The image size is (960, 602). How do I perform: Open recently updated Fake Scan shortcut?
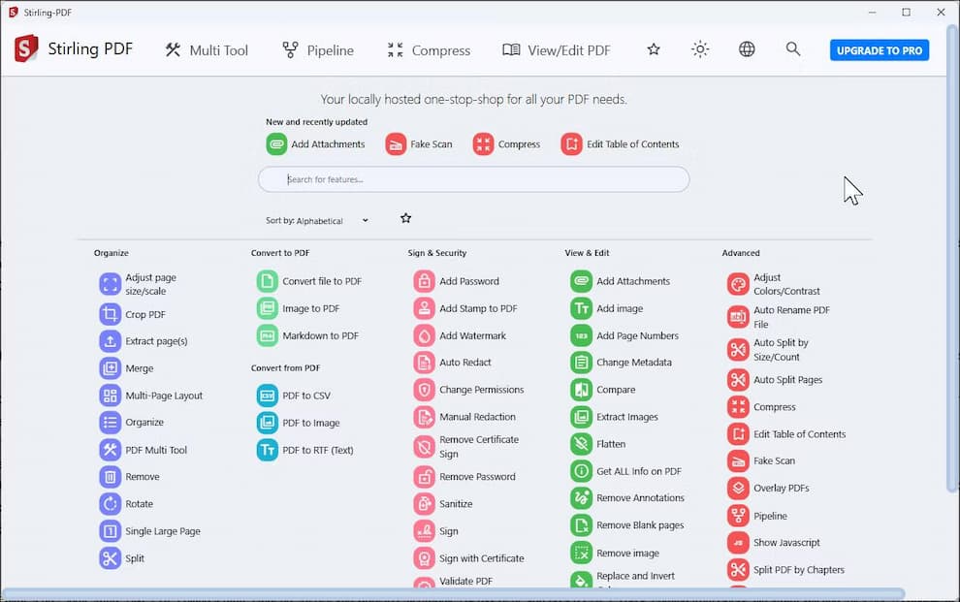click(x=419, y=144)
